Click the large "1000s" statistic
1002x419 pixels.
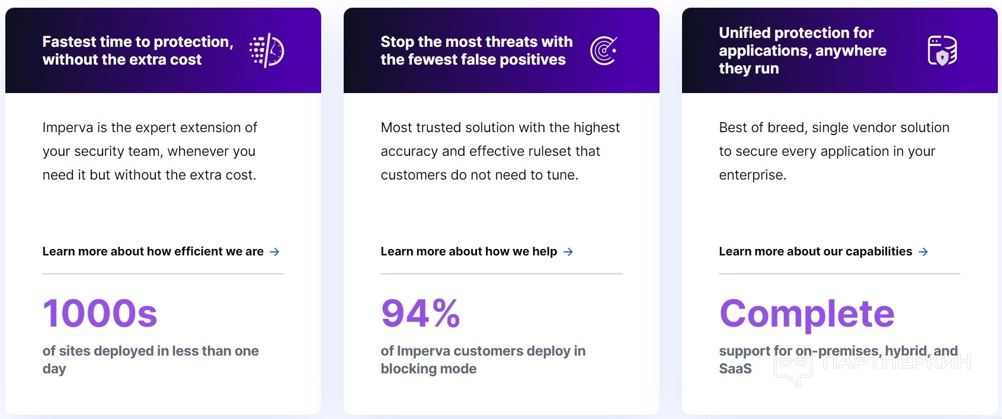100,313
